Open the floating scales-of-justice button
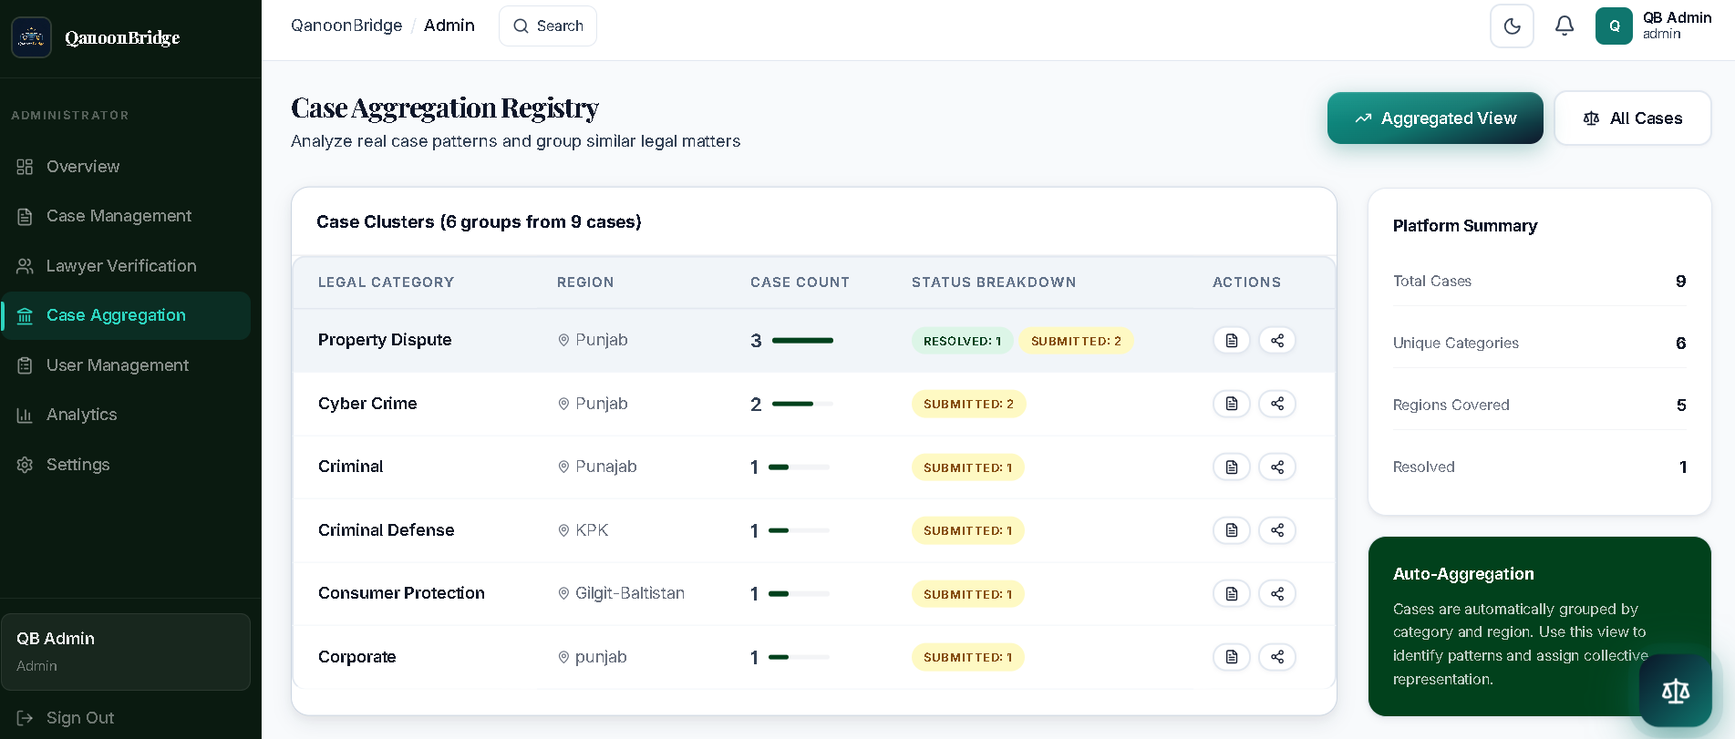The height and width of the screenshot is (739, 1735). coord(1675,691)
